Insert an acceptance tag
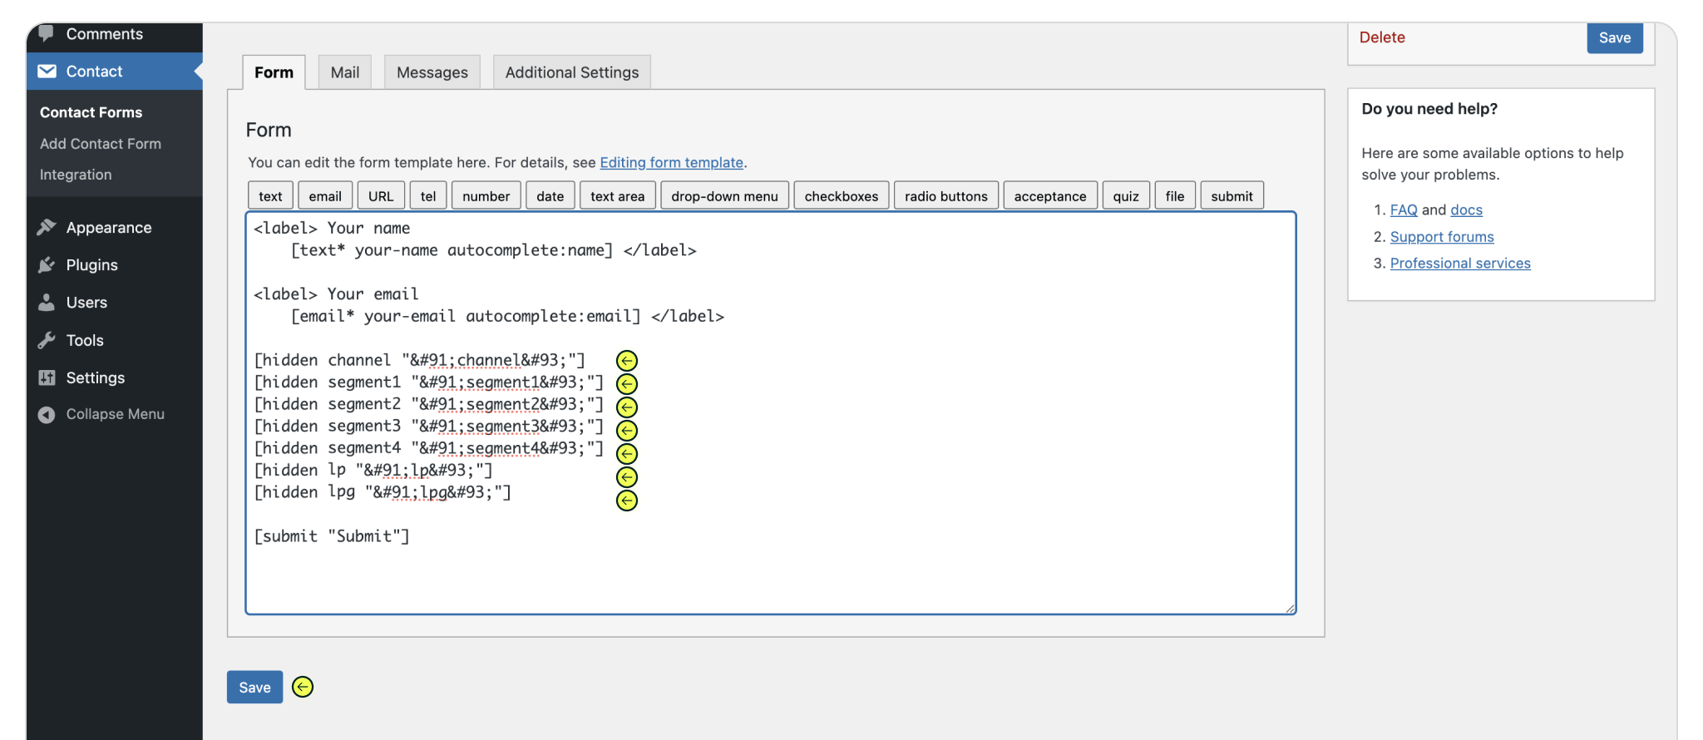This screenshot has width=1703, height=740. pos(1050,195)
